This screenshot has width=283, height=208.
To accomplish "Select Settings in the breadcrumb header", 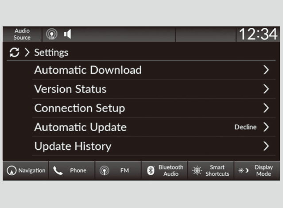I will (51, 53).
